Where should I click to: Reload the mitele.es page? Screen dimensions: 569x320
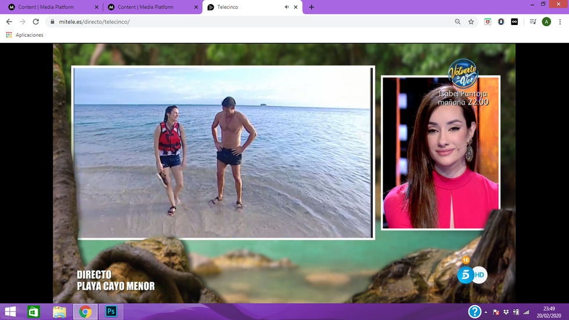[36, 21]
